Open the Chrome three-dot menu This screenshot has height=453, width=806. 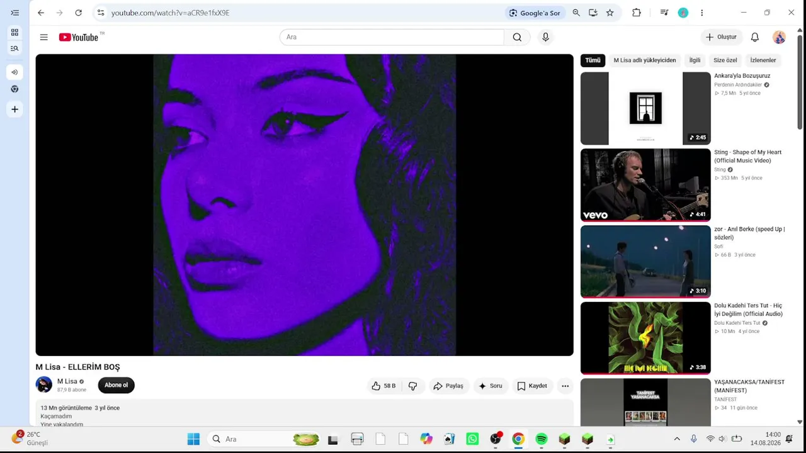701,13
